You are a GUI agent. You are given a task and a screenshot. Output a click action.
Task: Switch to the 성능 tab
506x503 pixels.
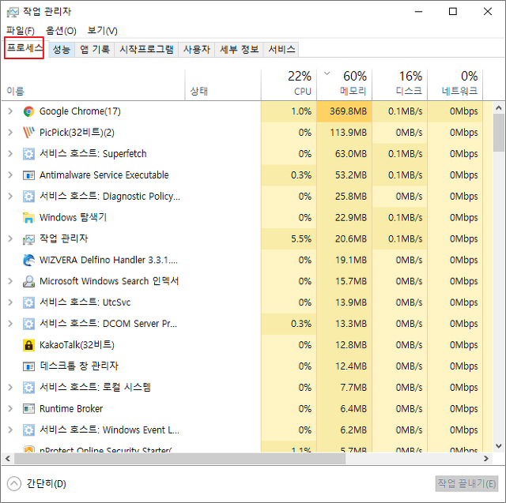click(x=62, y=50)
